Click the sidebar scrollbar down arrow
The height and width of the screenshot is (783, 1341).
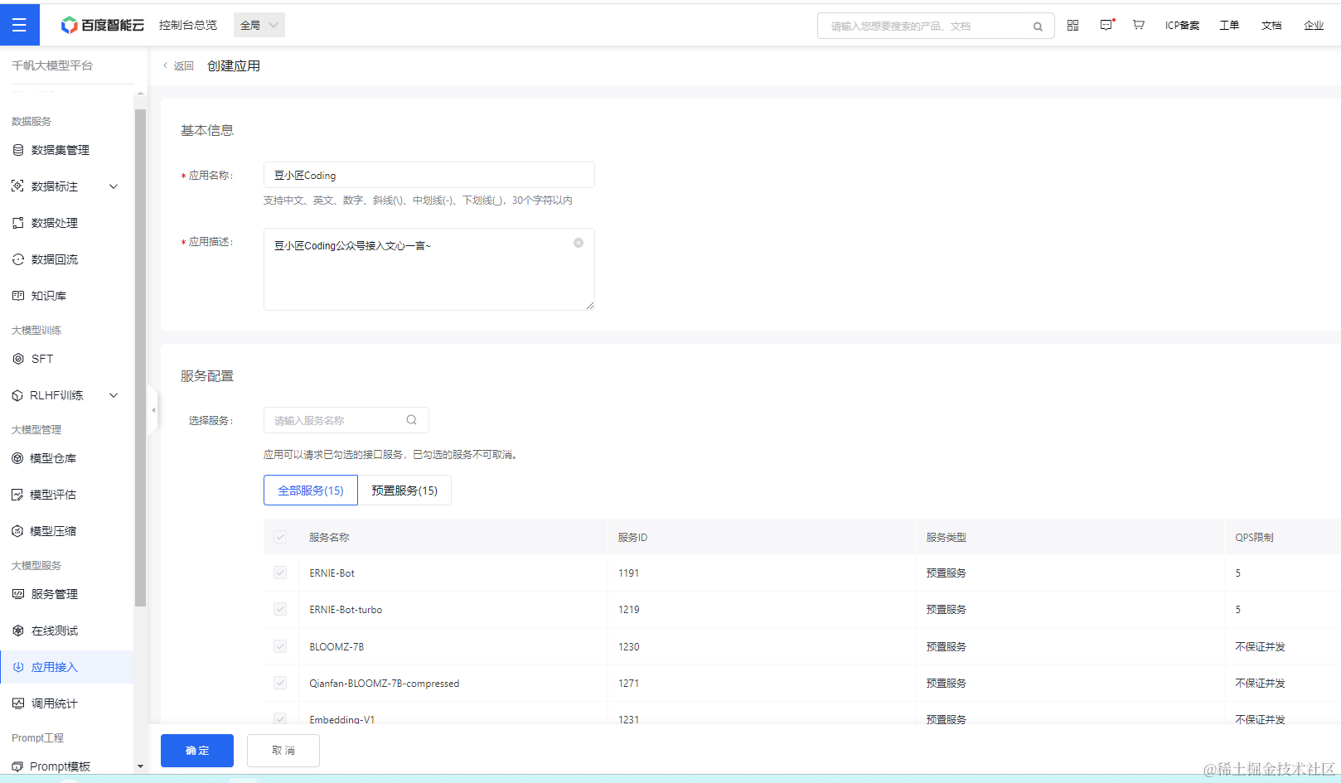pyautogui.click(x=140, y=766)
